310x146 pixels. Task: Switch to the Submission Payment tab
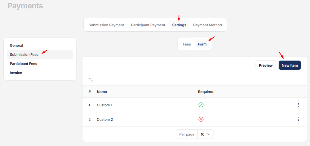106,25
